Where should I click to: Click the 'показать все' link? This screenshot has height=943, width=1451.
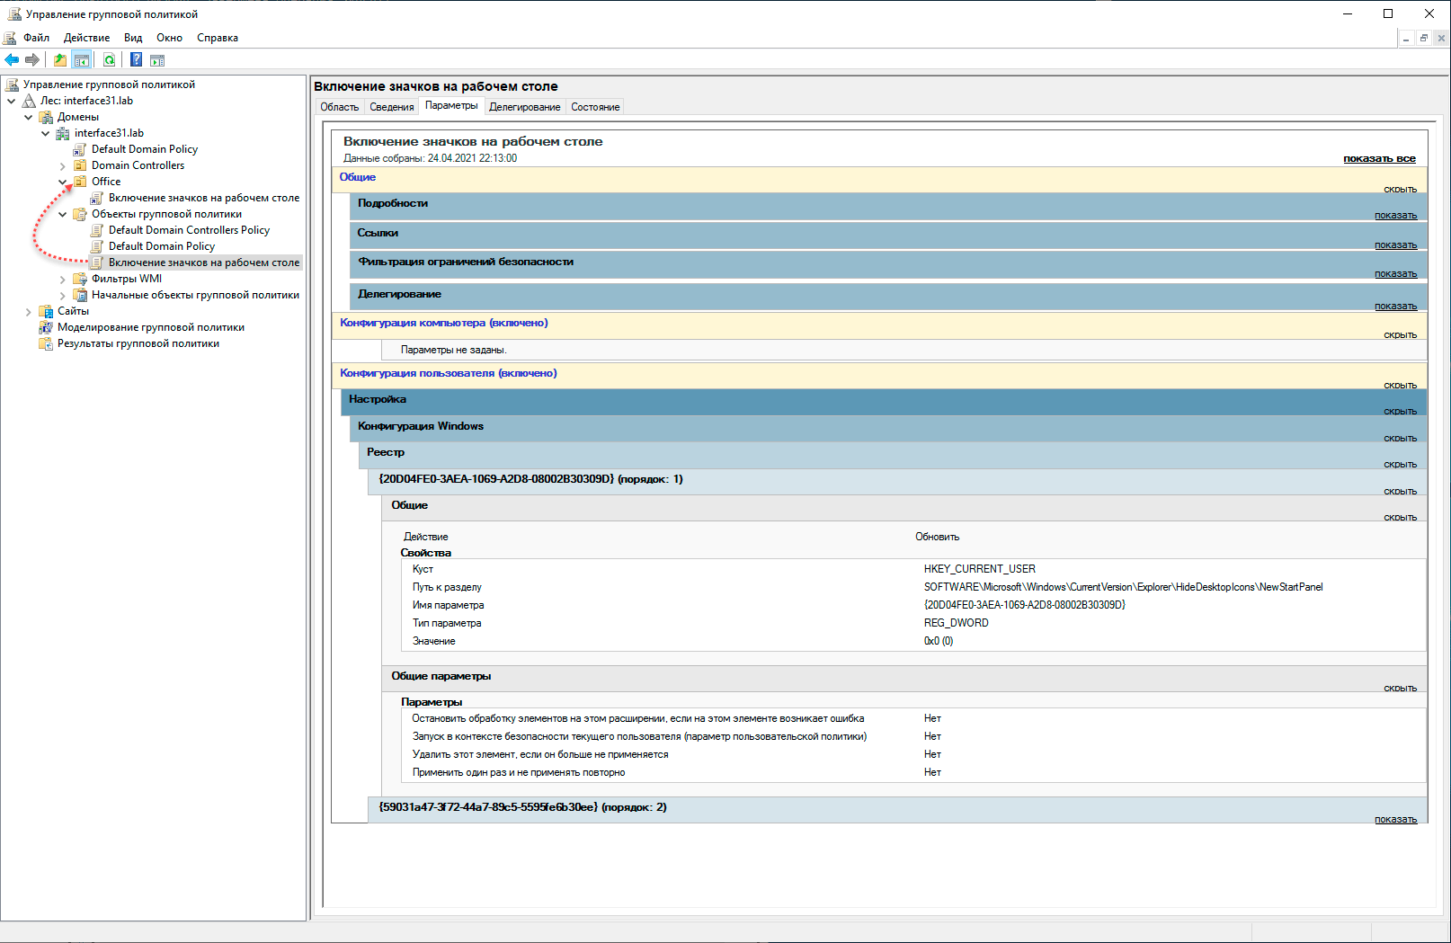(1379, 159)
